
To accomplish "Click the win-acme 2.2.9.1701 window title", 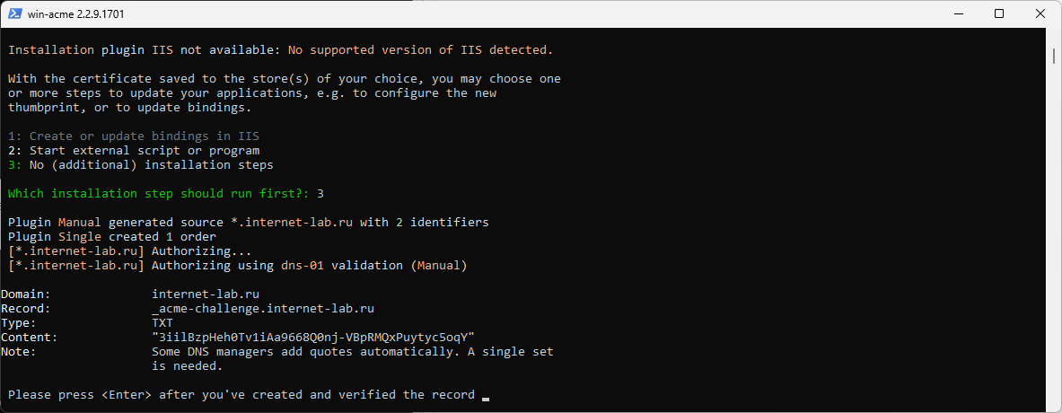I will [75, 14].
